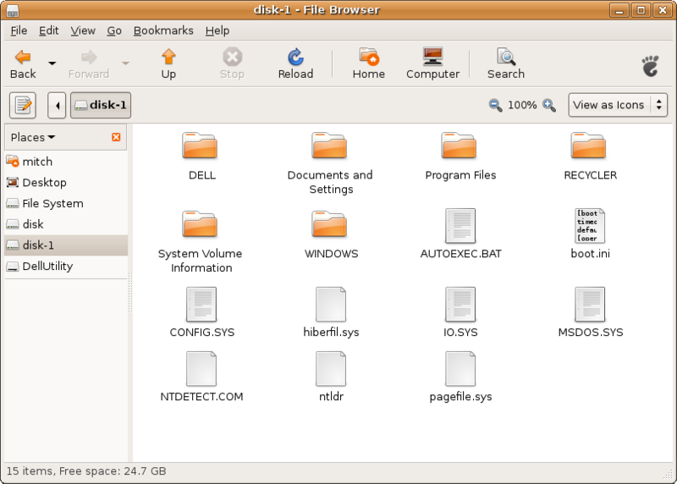Click the Forward arrow button
The height and width of the screenshot is (484, 677).
[x=89, y=64]
